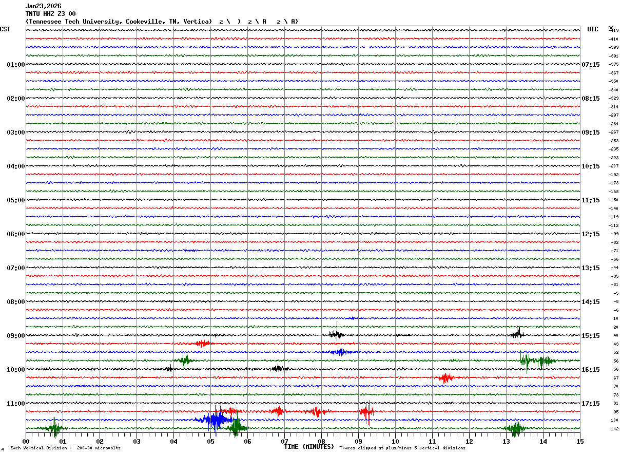Click the station header TNTU HHZ Z3 00
Viewport: 621px width, 455px height.
coord(50,14)
